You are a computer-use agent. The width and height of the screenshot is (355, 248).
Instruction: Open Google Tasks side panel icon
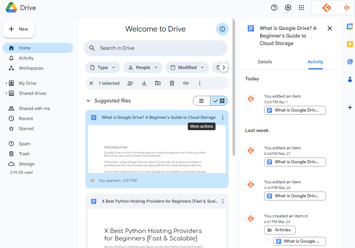(350, 61)
